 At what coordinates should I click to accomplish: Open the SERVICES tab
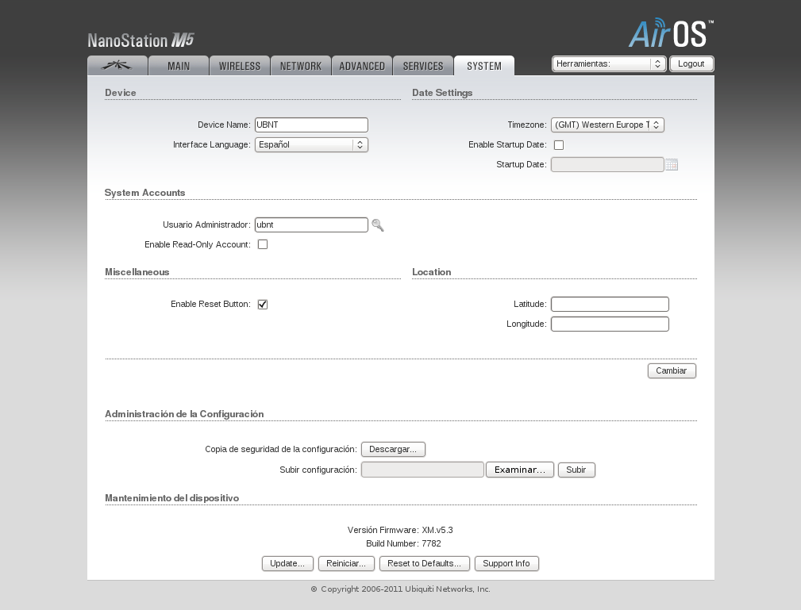pyautogui.click(x=423, y=66)
